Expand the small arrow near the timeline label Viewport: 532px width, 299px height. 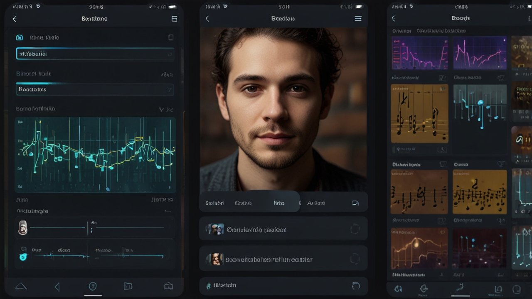[x=169, y=211]
